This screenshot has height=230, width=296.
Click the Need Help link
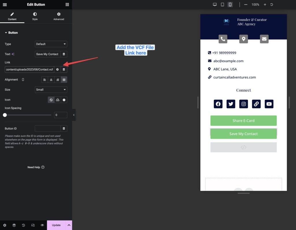point(36,167)
